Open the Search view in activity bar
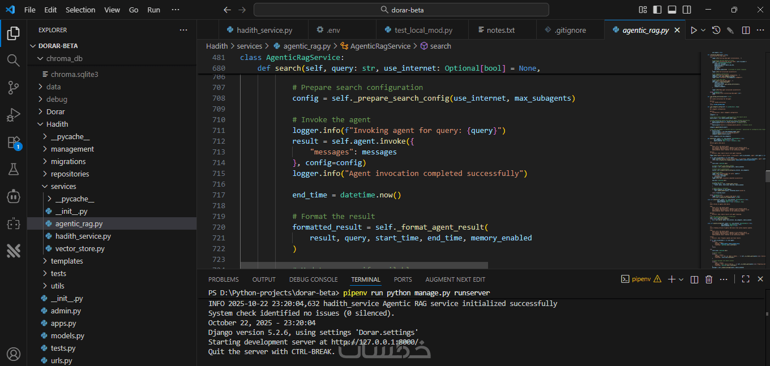 (14, 60)
